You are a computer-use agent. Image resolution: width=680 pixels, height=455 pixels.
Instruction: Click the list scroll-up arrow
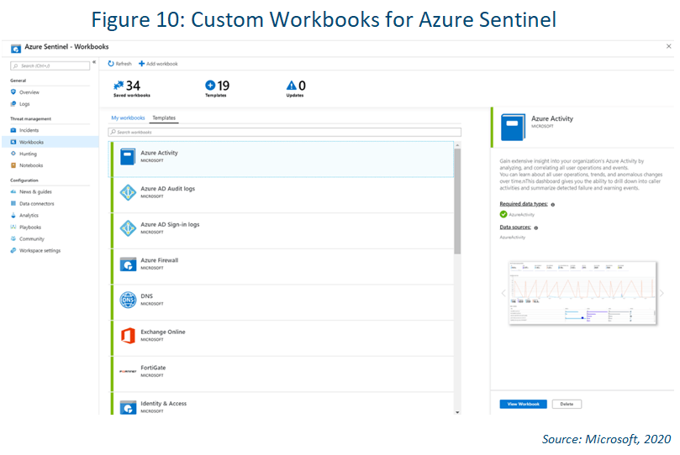[x=457, y=145]
